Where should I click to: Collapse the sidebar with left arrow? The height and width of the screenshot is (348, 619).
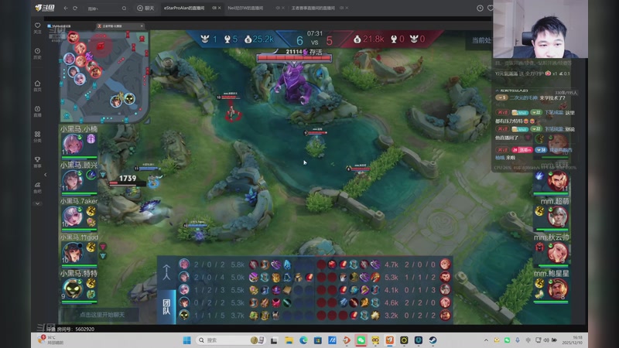click(x=46, y=175)
